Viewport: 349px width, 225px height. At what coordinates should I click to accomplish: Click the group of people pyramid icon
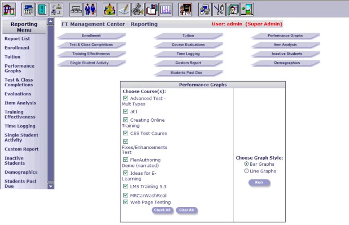[110, 10]
